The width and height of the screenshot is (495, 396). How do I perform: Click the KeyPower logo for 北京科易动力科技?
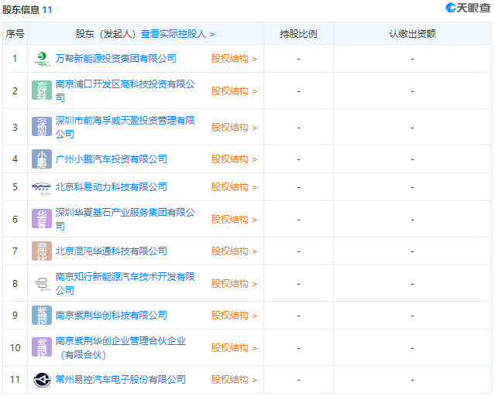[x=42, y=188]
